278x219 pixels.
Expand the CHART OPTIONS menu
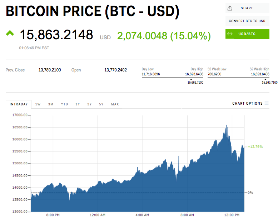point(250,103)
